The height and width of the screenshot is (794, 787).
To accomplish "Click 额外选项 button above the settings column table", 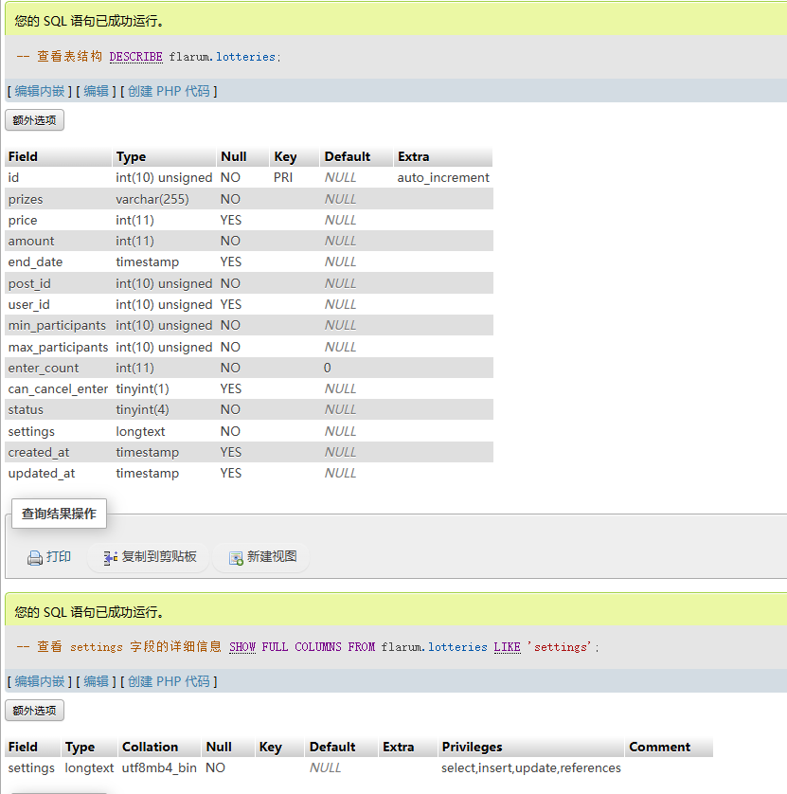I will (x=34, y=711).
